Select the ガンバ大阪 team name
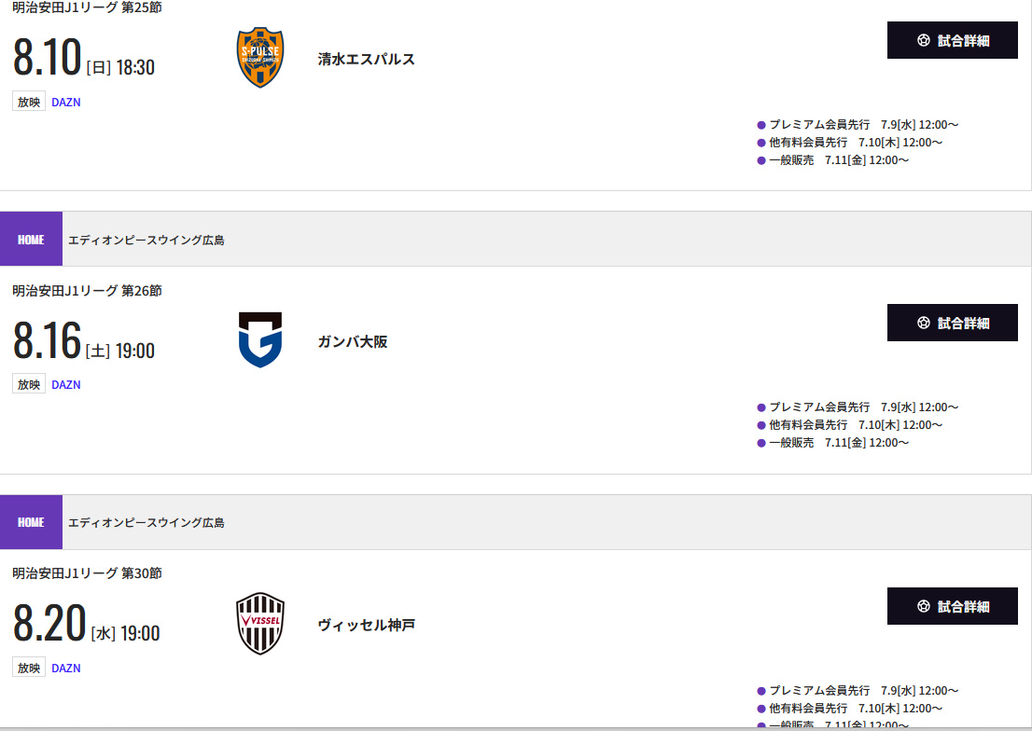 [x=352, y=341]
